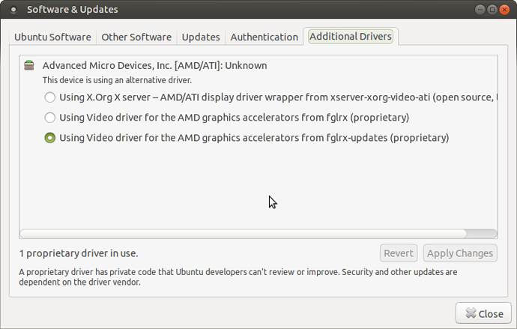
Task: Click the '1 proprietary driver in use.' status text
Action: (79, 253)
